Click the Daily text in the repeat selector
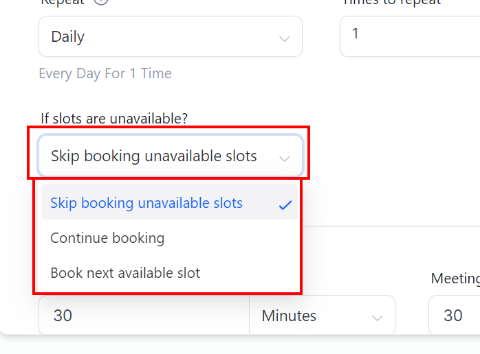Screen dimensions: 480x354 pyautogui.click(x=68, y=37)
